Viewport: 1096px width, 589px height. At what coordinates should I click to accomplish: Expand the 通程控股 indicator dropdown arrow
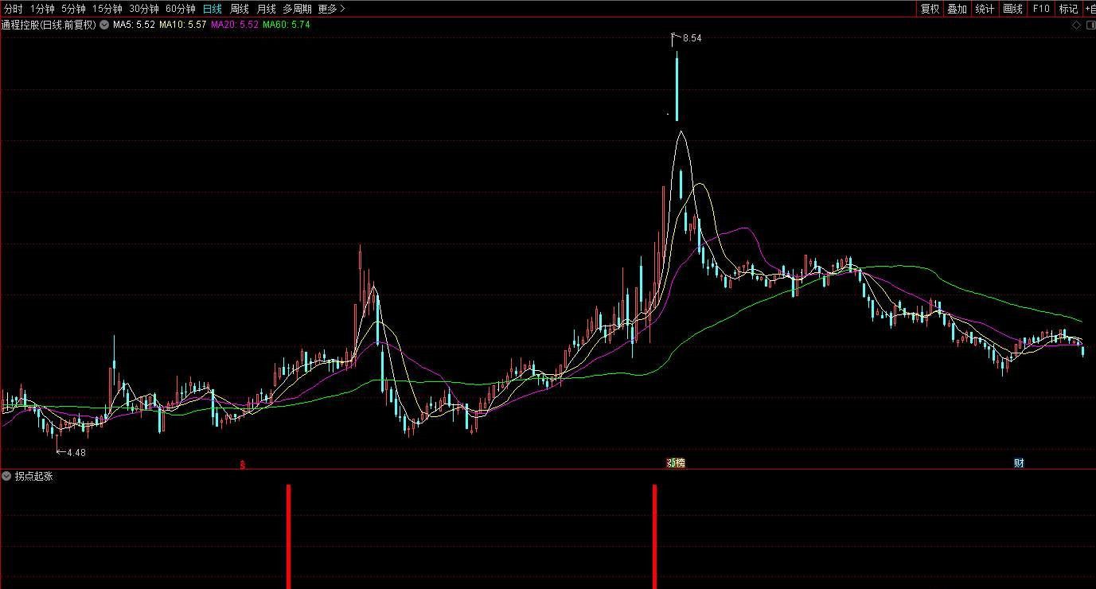tap(104, 25)
